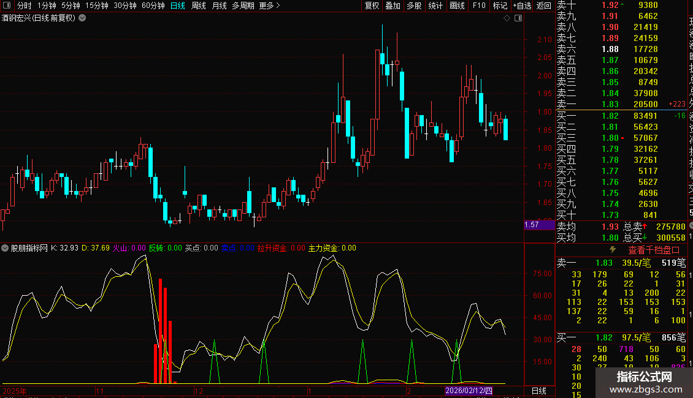Screen dimensions: 693x398
Task: Click the 股朋指标网 indicator name
Action: tap(29, 248)
